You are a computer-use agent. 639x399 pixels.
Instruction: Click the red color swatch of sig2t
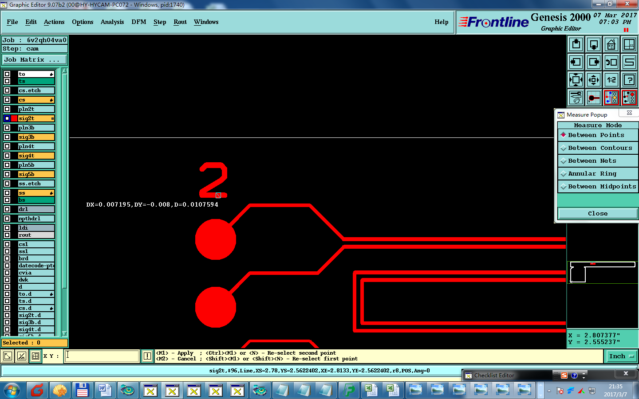click(x=14, y=118)
